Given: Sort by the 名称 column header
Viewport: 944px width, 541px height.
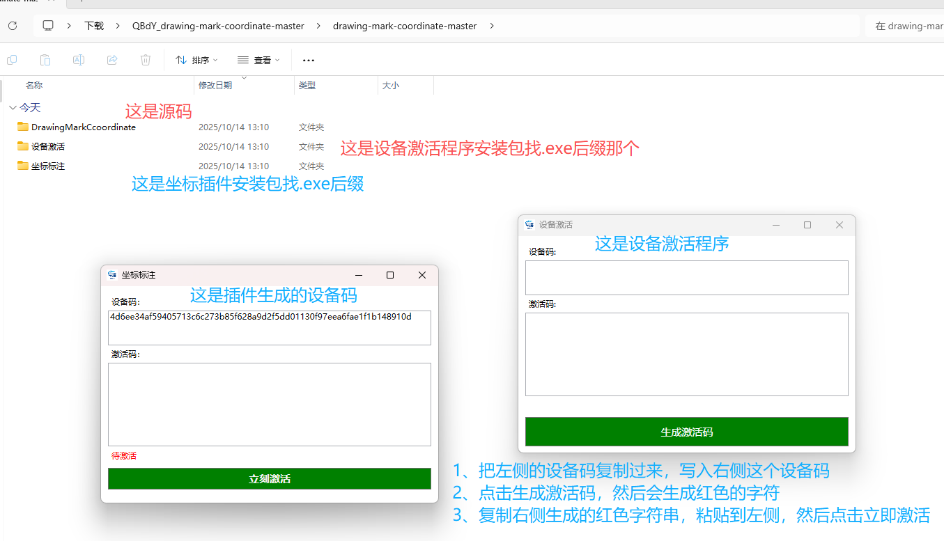Looking at the screenshot, I should coord(34,86).
